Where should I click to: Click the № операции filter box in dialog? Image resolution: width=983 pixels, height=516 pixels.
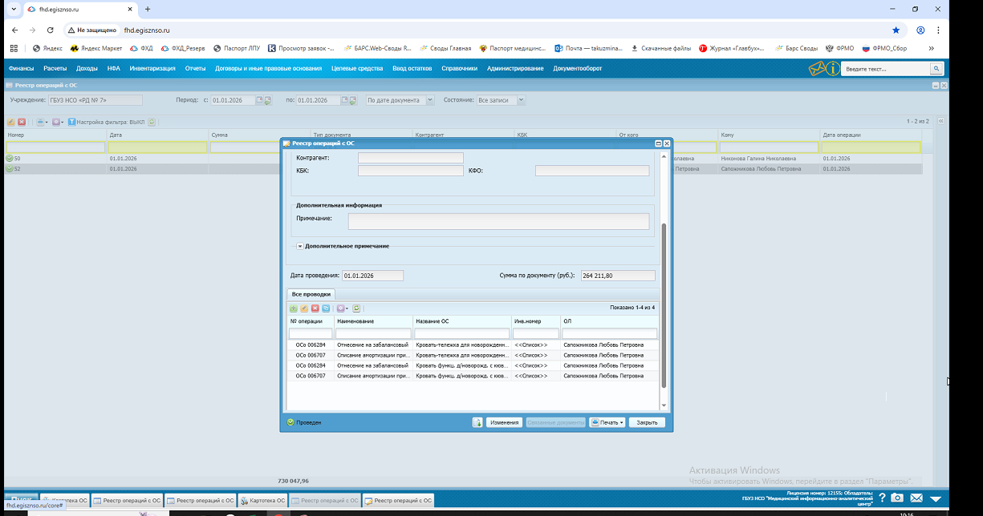(311, 333)
